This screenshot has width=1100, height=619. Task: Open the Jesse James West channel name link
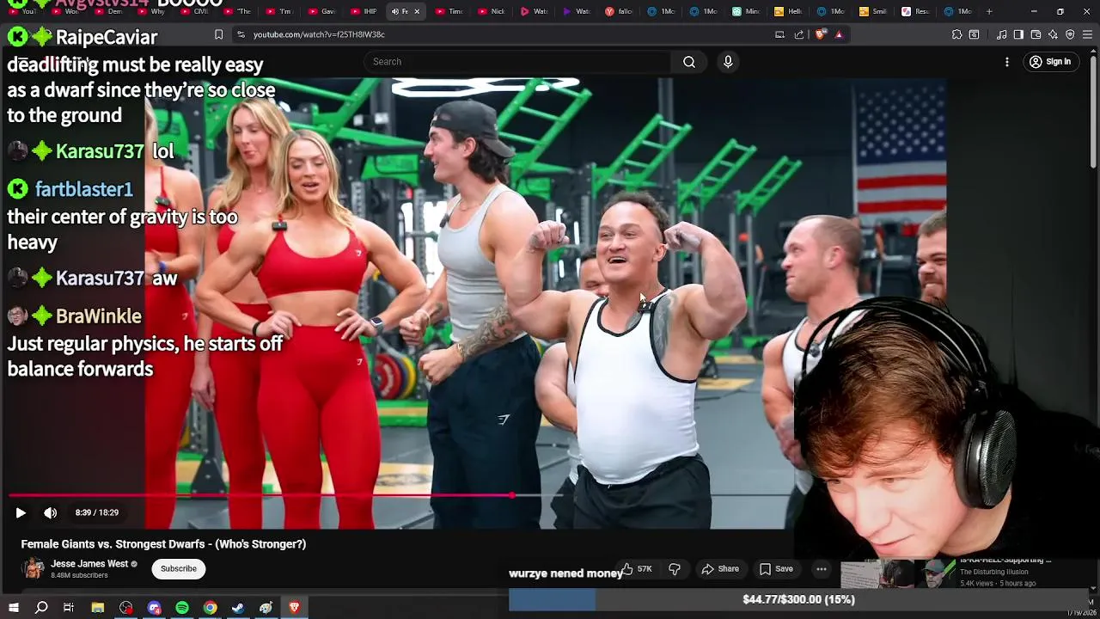pyautogui.click(x=89, y=564)
